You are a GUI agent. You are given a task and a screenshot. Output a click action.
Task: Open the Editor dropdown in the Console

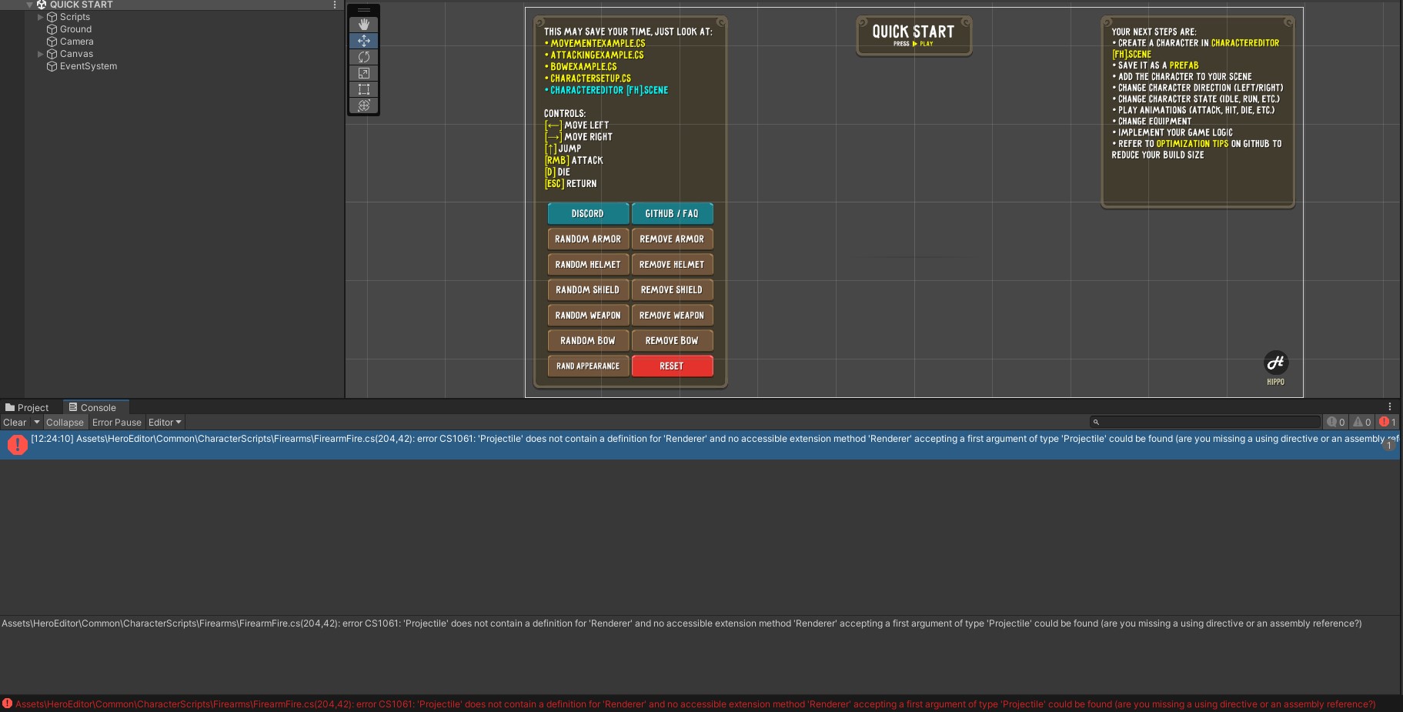click(165, 422)
